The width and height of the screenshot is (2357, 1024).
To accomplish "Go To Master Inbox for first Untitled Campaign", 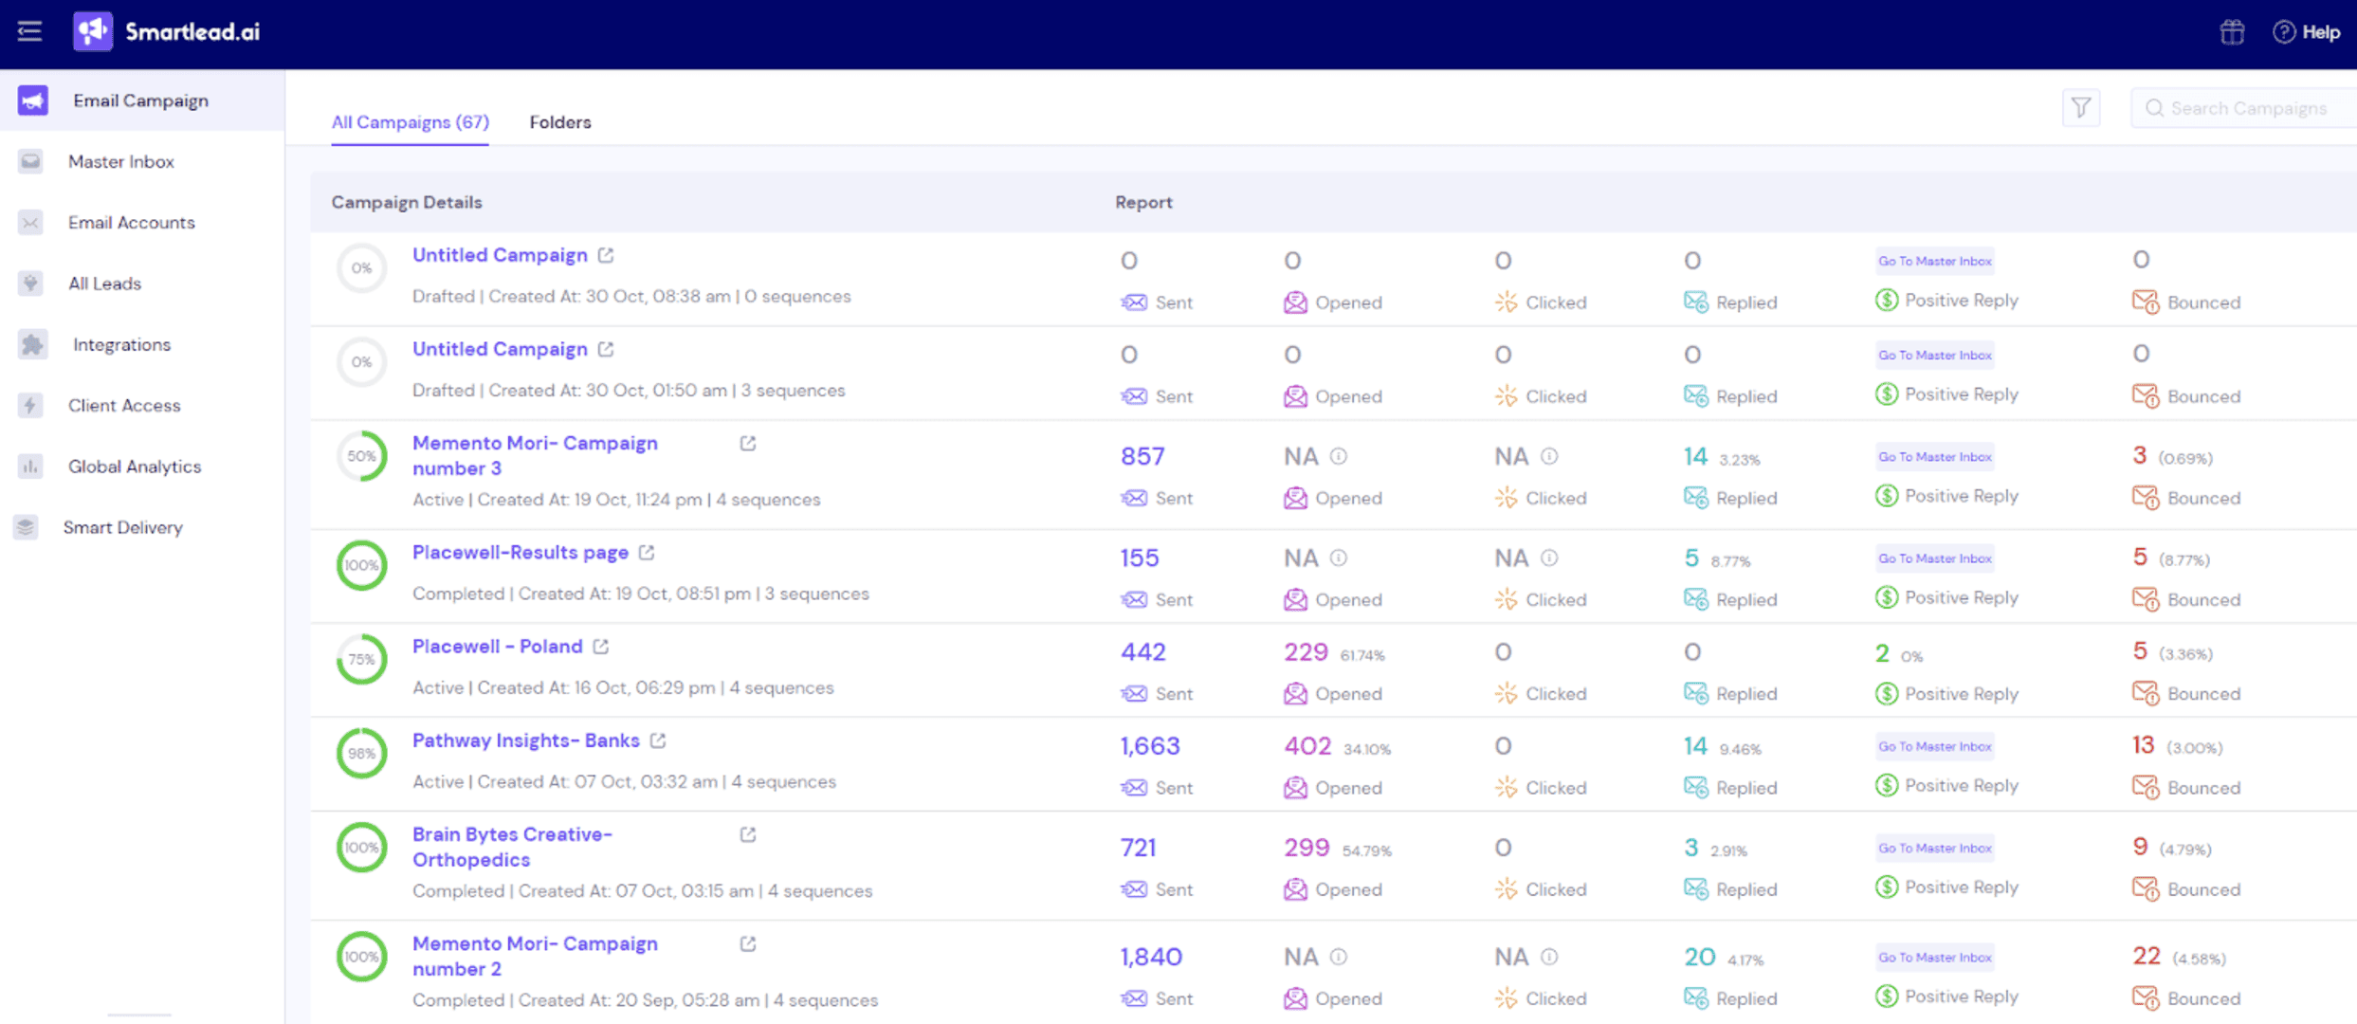I will coord(1935,261).
